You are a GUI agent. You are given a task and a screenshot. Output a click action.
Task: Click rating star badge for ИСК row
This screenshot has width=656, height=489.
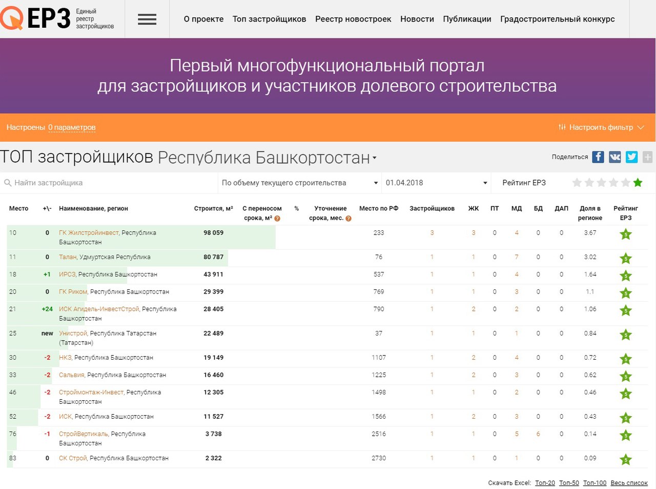point(626,418)
